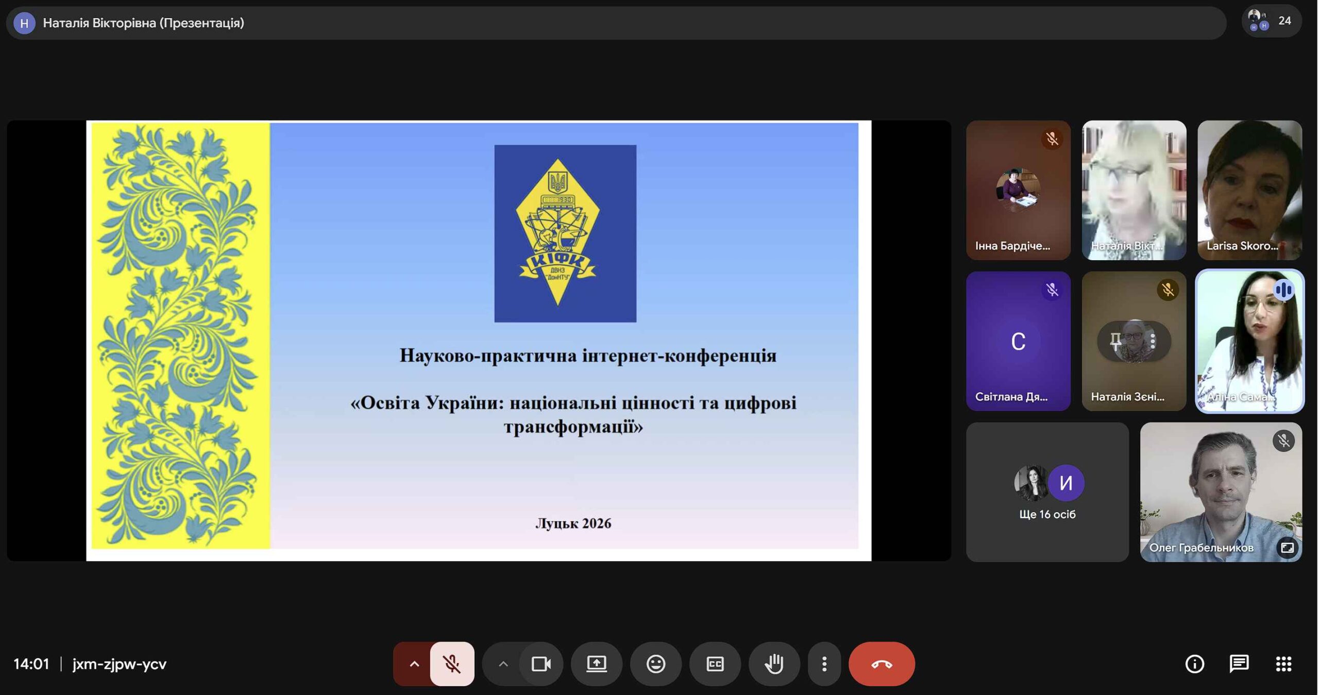Viewport: 1319px width, 695px height.
Task: Click muted mic icon on Світлана Дя... tile
Action: pyautogui.click(x=1052, y=290)
